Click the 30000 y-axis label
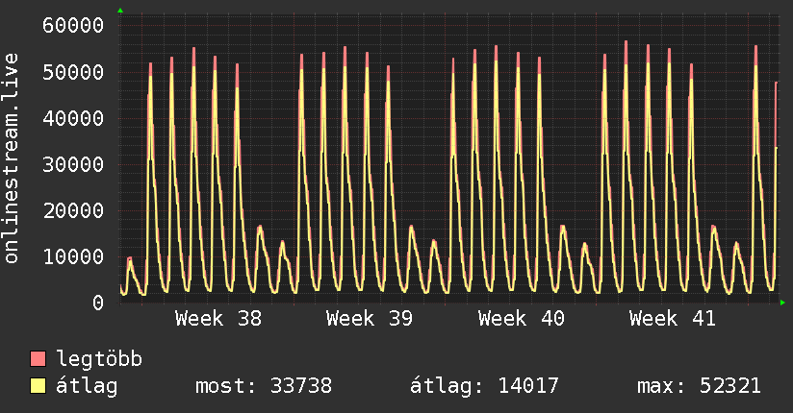This screenshot has width=793, height=413. coord(73,164)
